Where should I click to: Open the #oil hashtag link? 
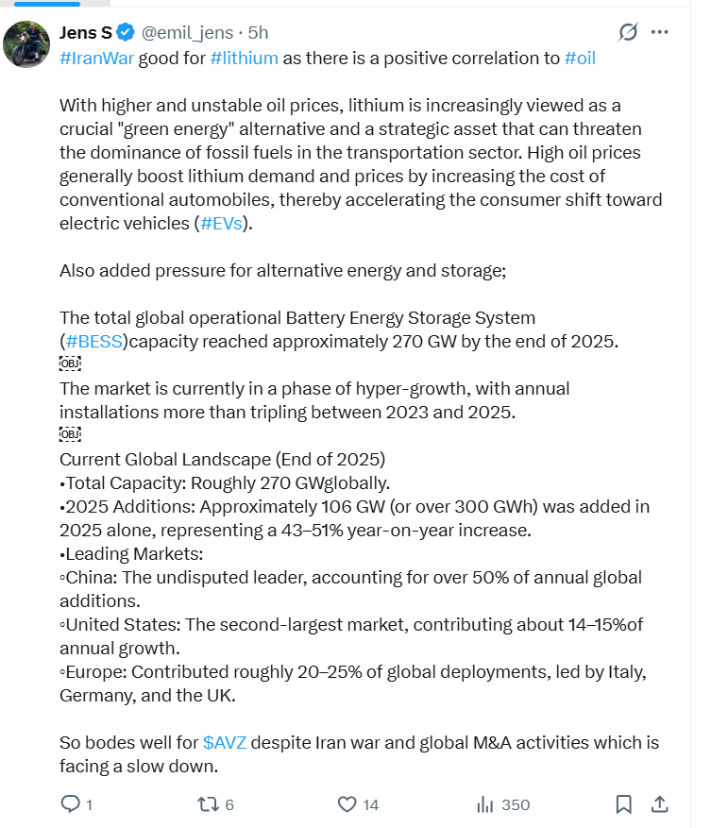pyautogui.click(x=580, y=58)
